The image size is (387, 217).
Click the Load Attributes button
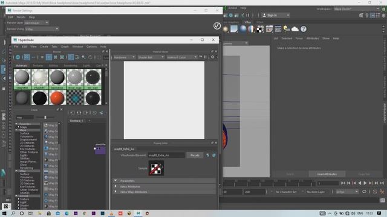click(x=327, y=174)
